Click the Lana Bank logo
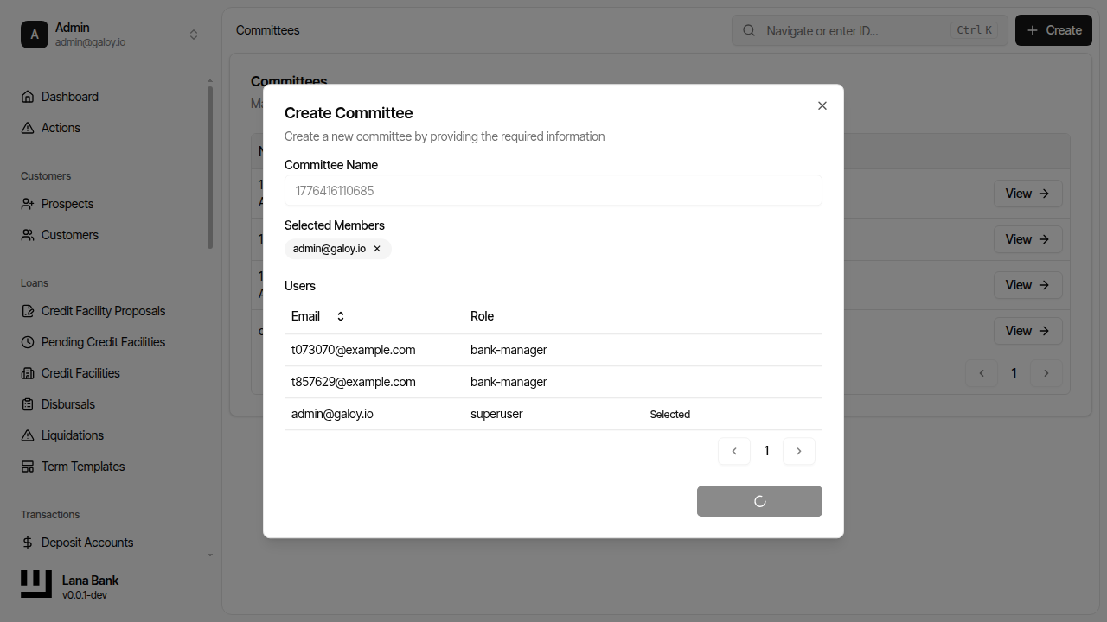Image resolution: width=1107 pixels, height=622 pixels. click(x=35, y=583)
